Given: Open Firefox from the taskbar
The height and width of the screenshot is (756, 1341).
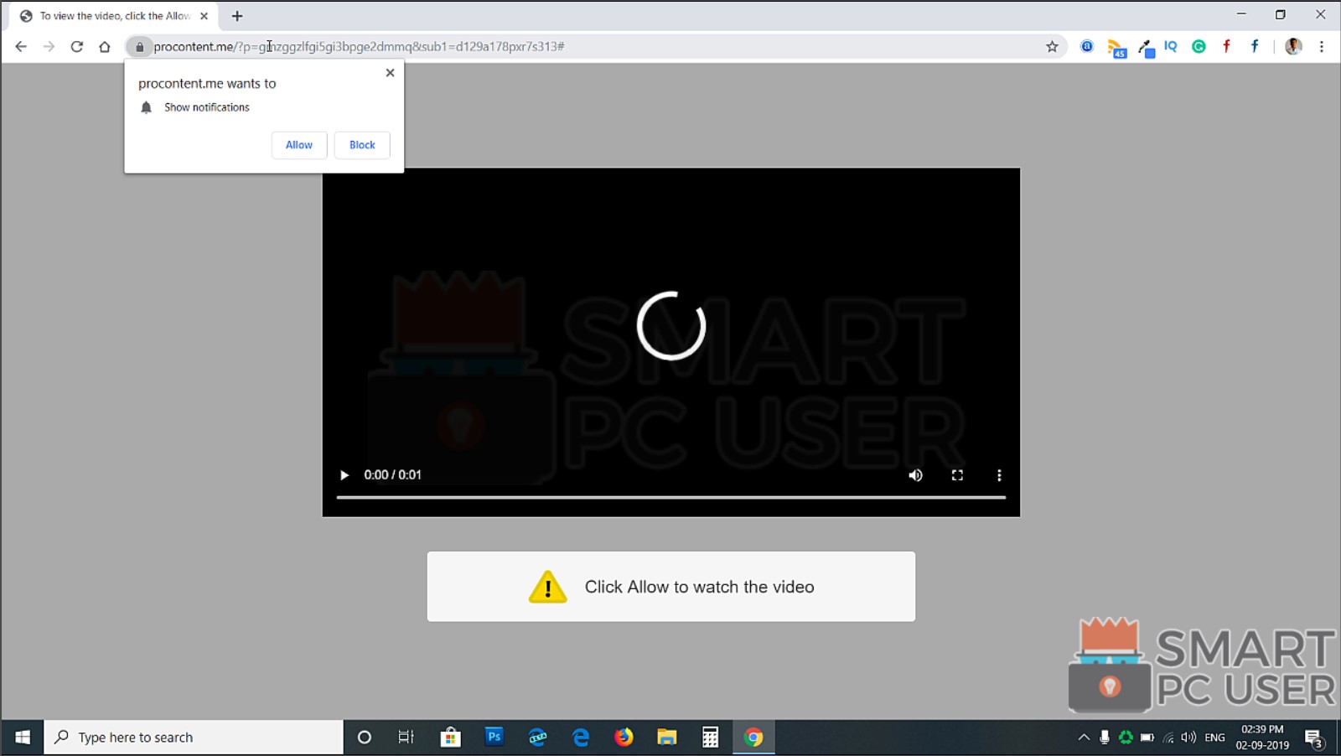Looking at the screenshot, I should tap(624, 737).
